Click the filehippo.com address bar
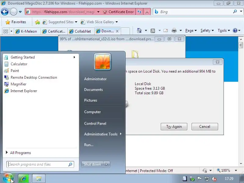Screen dimensions: 244x183 click(x=63, y=12)
